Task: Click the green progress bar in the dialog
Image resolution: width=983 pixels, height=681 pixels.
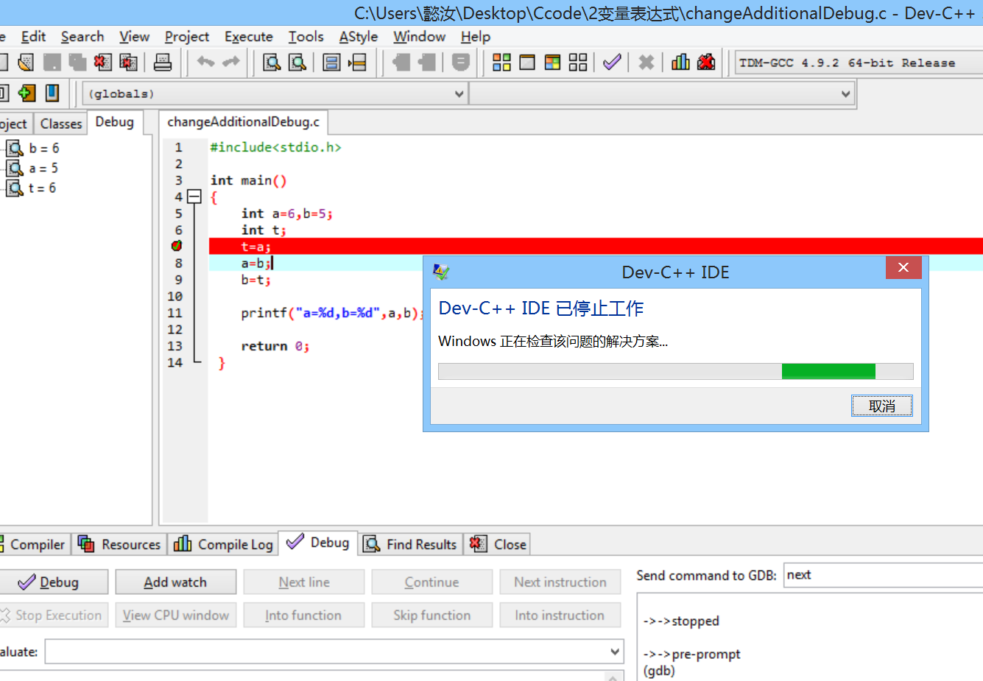Action: coord(828,371)
